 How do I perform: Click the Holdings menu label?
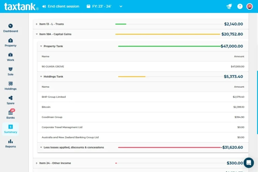click(10, 89)
